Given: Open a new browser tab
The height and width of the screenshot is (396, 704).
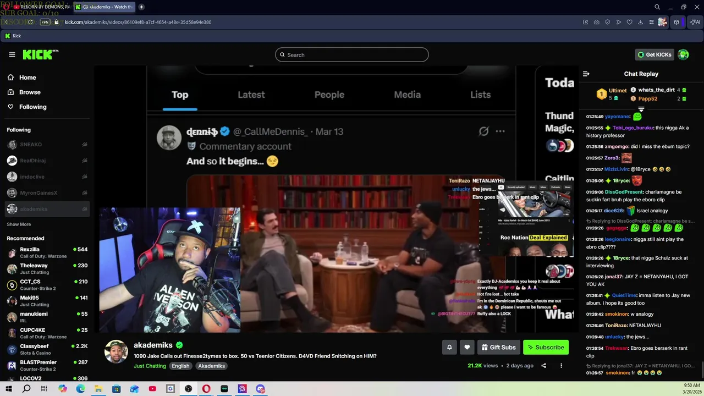Looking at the screenshot, I should [141, 7].
